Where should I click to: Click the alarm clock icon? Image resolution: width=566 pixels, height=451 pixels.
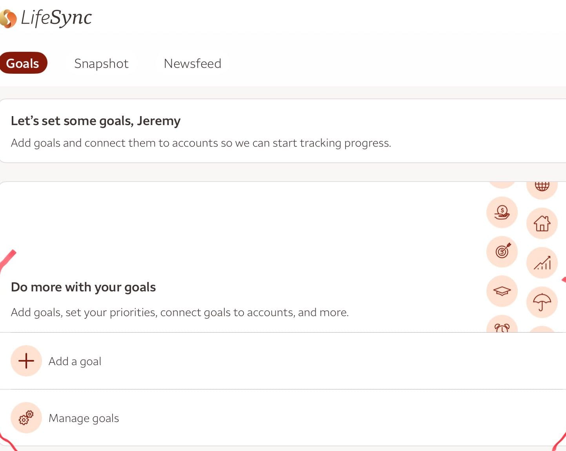coord(502,327)
